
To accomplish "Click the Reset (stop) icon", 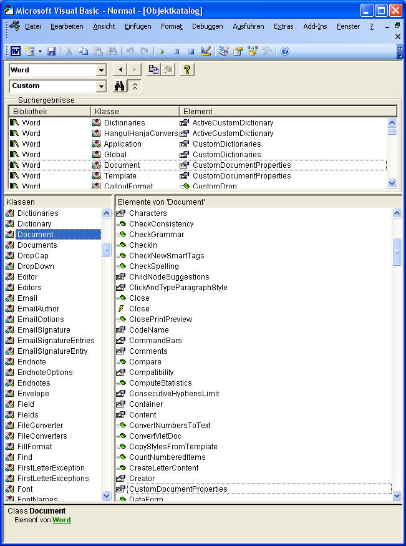I will pos(191,52).
